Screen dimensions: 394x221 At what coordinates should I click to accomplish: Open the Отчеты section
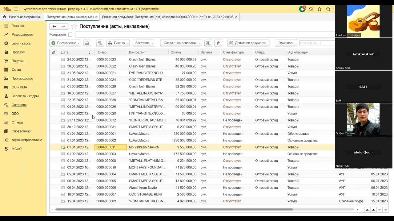(17, 122)
